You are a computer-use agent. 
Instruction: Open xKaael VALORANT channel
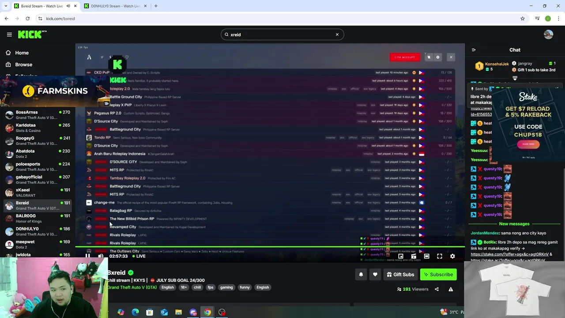[38, 193]
